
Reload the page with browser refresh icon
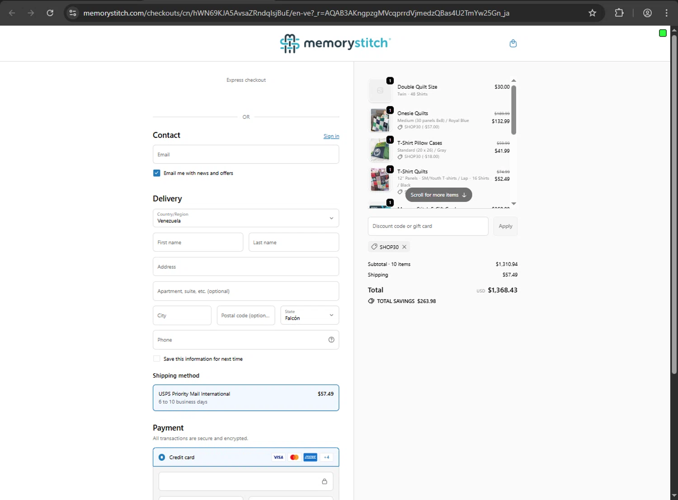pos(50,13)
